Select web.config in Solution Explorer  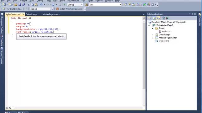click(164, 41)
